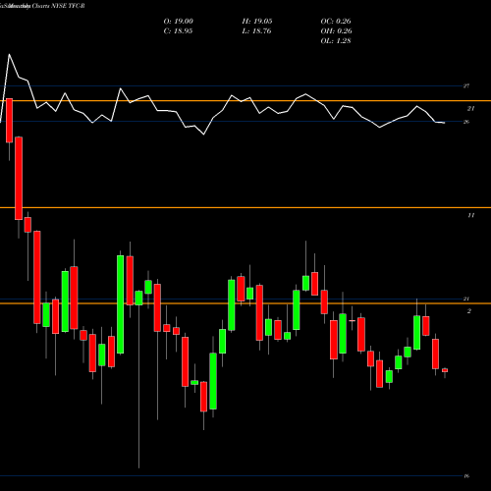This screenshot has height=491, width=491.
Task: Click the close price readout "C: 18.95"
Action: [178, 31]
